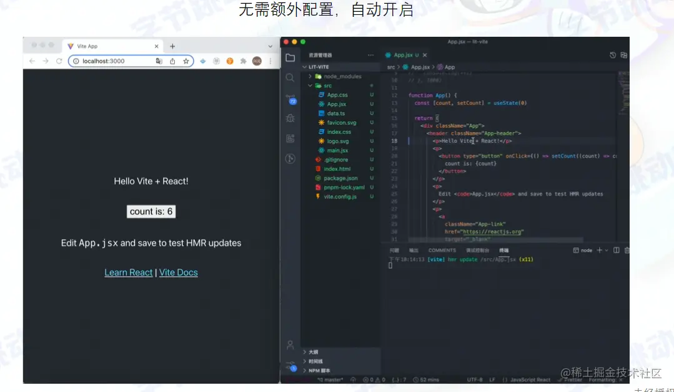The height and width of the screenshot is (392, 674).
Task: Open a new browser tab with plus
Action: click(x=172, y=46)
